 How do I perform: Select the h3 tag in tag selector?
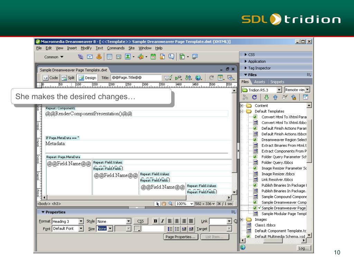pos(56,204)
